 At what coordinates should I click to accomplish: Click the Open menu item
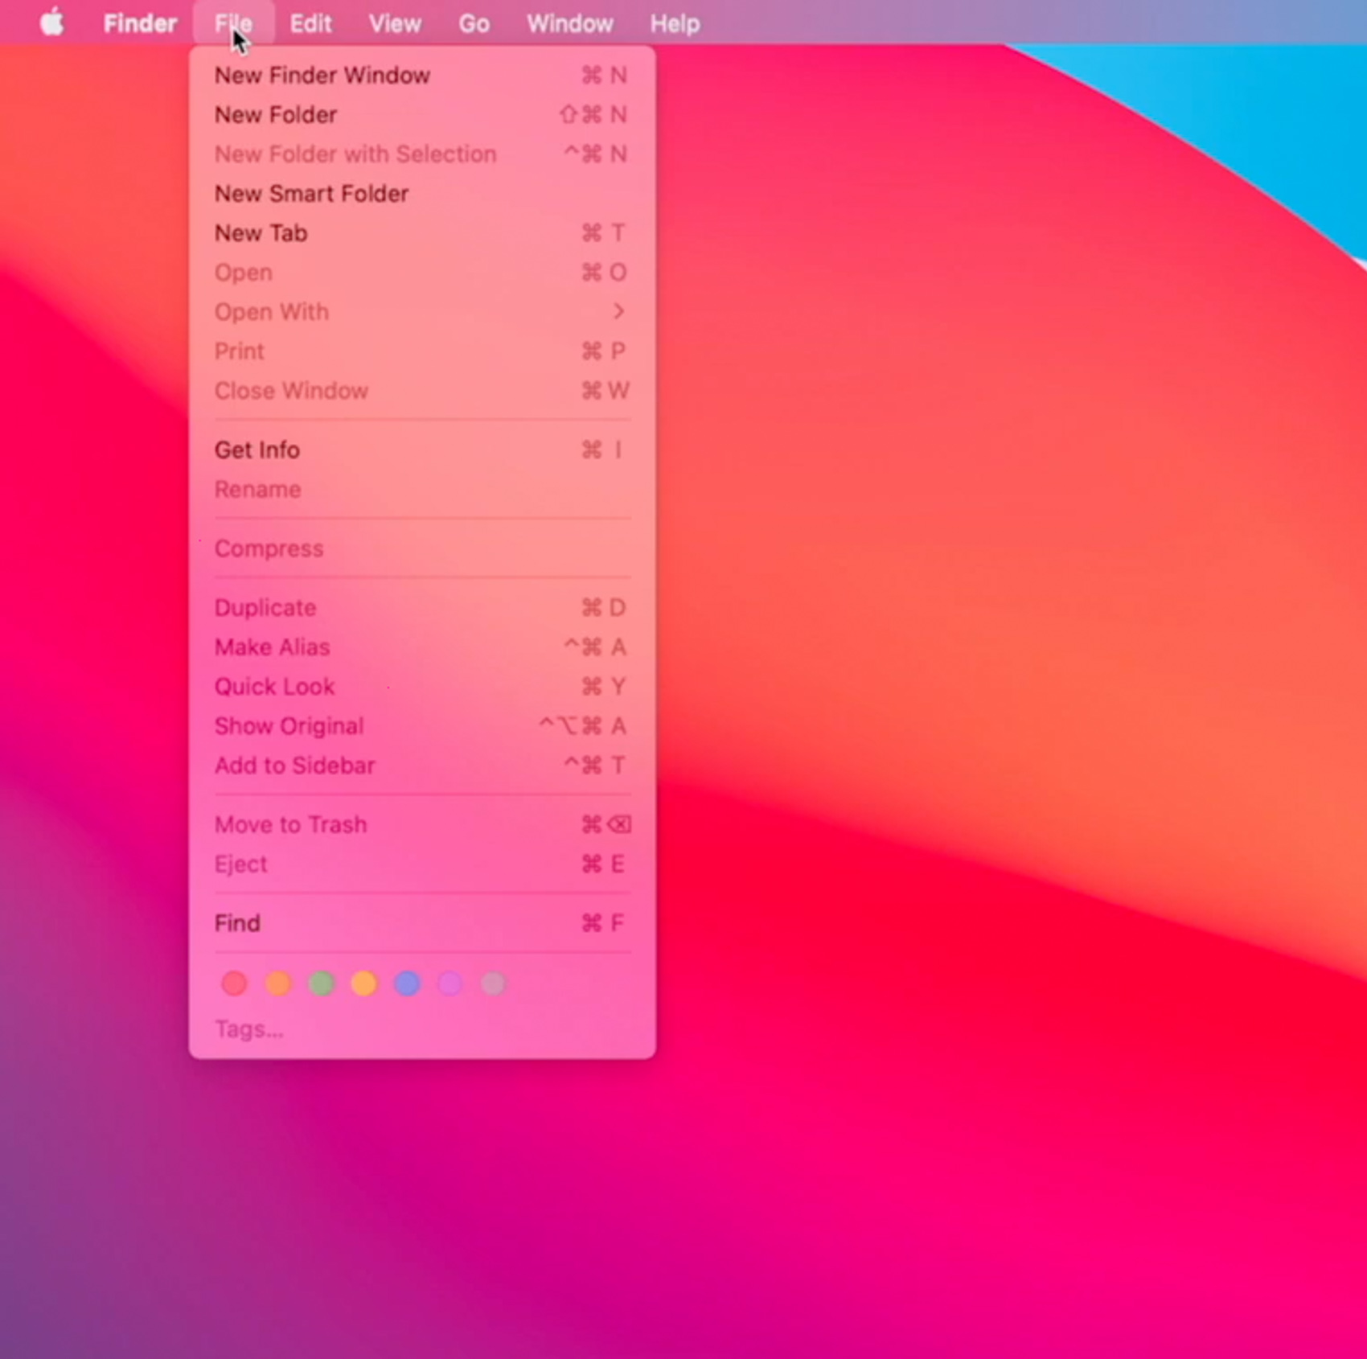422,272
